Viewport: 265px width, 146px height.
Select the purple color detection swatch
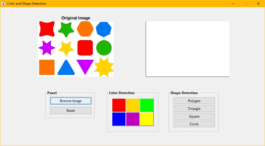coord(133,119)
